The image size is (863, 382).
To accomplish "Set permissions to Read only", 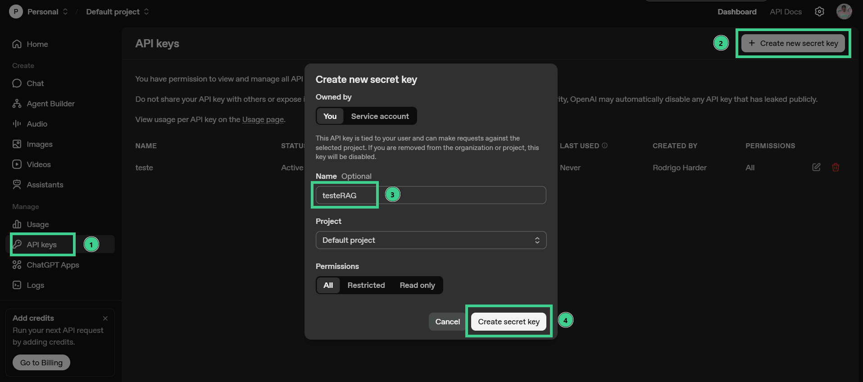I will pyautogui.click(x=418, y=285).
